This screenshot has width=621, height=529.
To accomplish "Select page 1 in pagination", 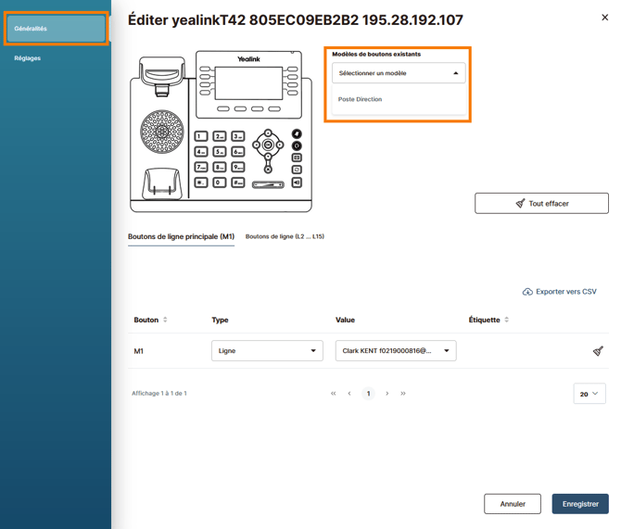I will tap(368, 393).
